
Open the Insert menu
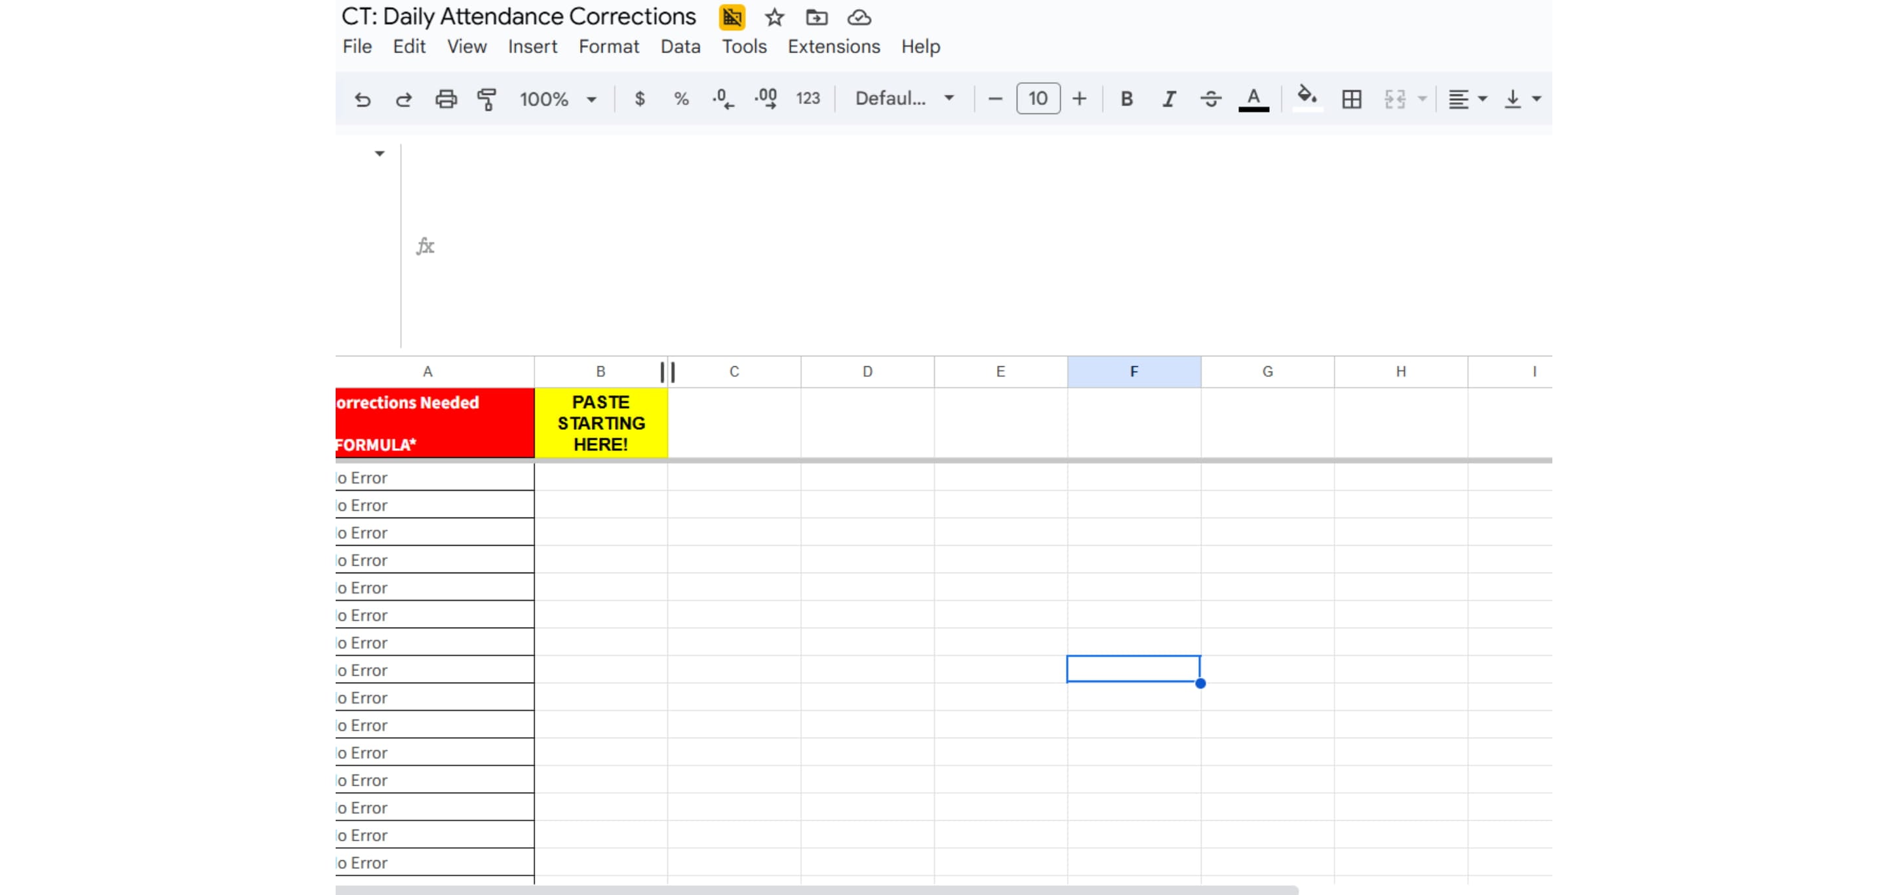pyautogui.click(x=533, y=47)
